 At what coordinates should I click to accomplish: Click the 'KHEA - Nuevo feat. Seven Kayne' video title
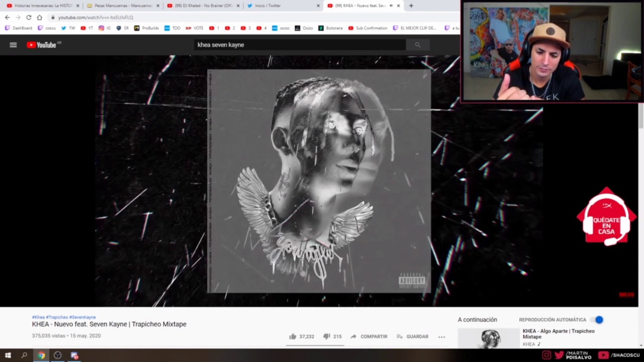pos(109,324)
